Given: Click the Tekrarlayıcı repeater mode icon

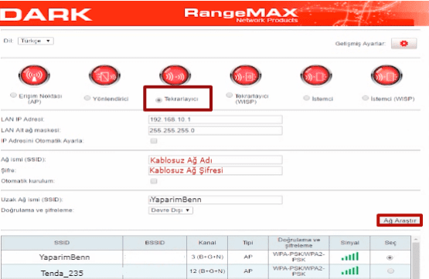Looking at the screenshot, I should point(175,76).
